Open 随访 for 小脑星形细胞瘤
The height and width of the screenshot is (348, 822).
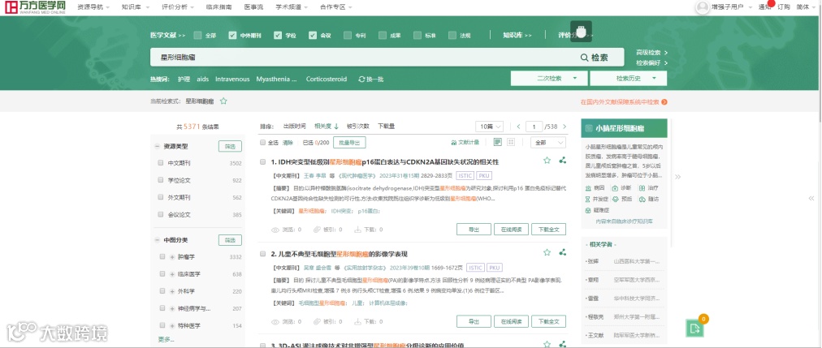click(649, 200)
